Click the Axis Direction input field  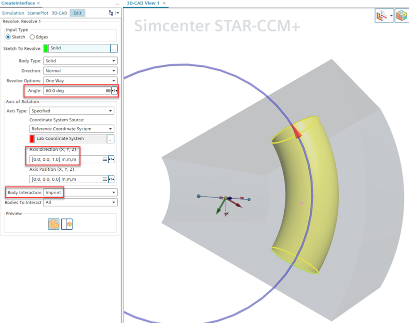[x=65, y=159]
